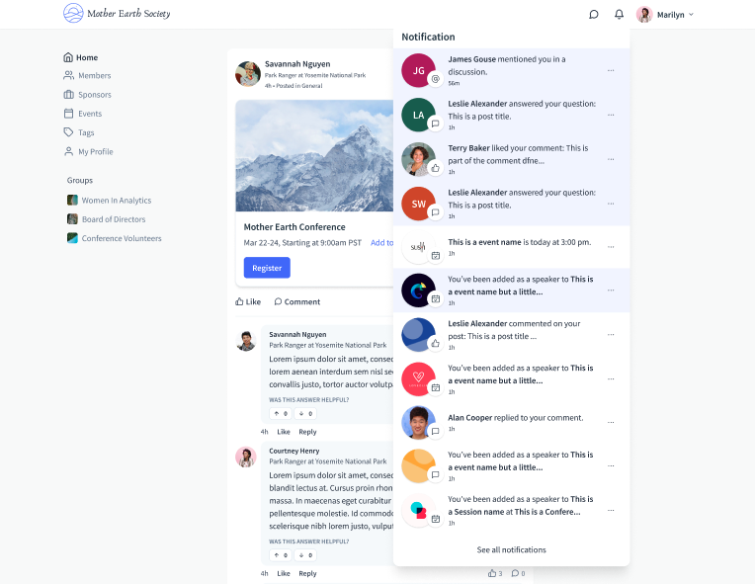Open options for LA Leslie Alexander notification
This screenshot has height=584, width=755.
coord(611,115)
